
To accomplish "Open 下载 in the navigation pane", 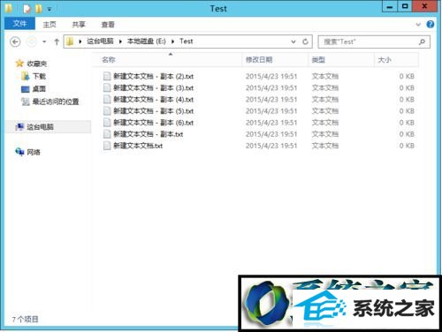I will (39, 77).
